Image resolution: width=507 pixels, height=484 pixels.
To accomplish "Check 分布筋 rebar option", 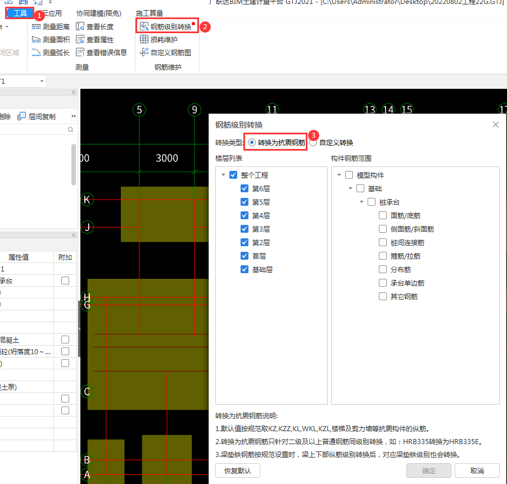I will [x=383, y=269].
